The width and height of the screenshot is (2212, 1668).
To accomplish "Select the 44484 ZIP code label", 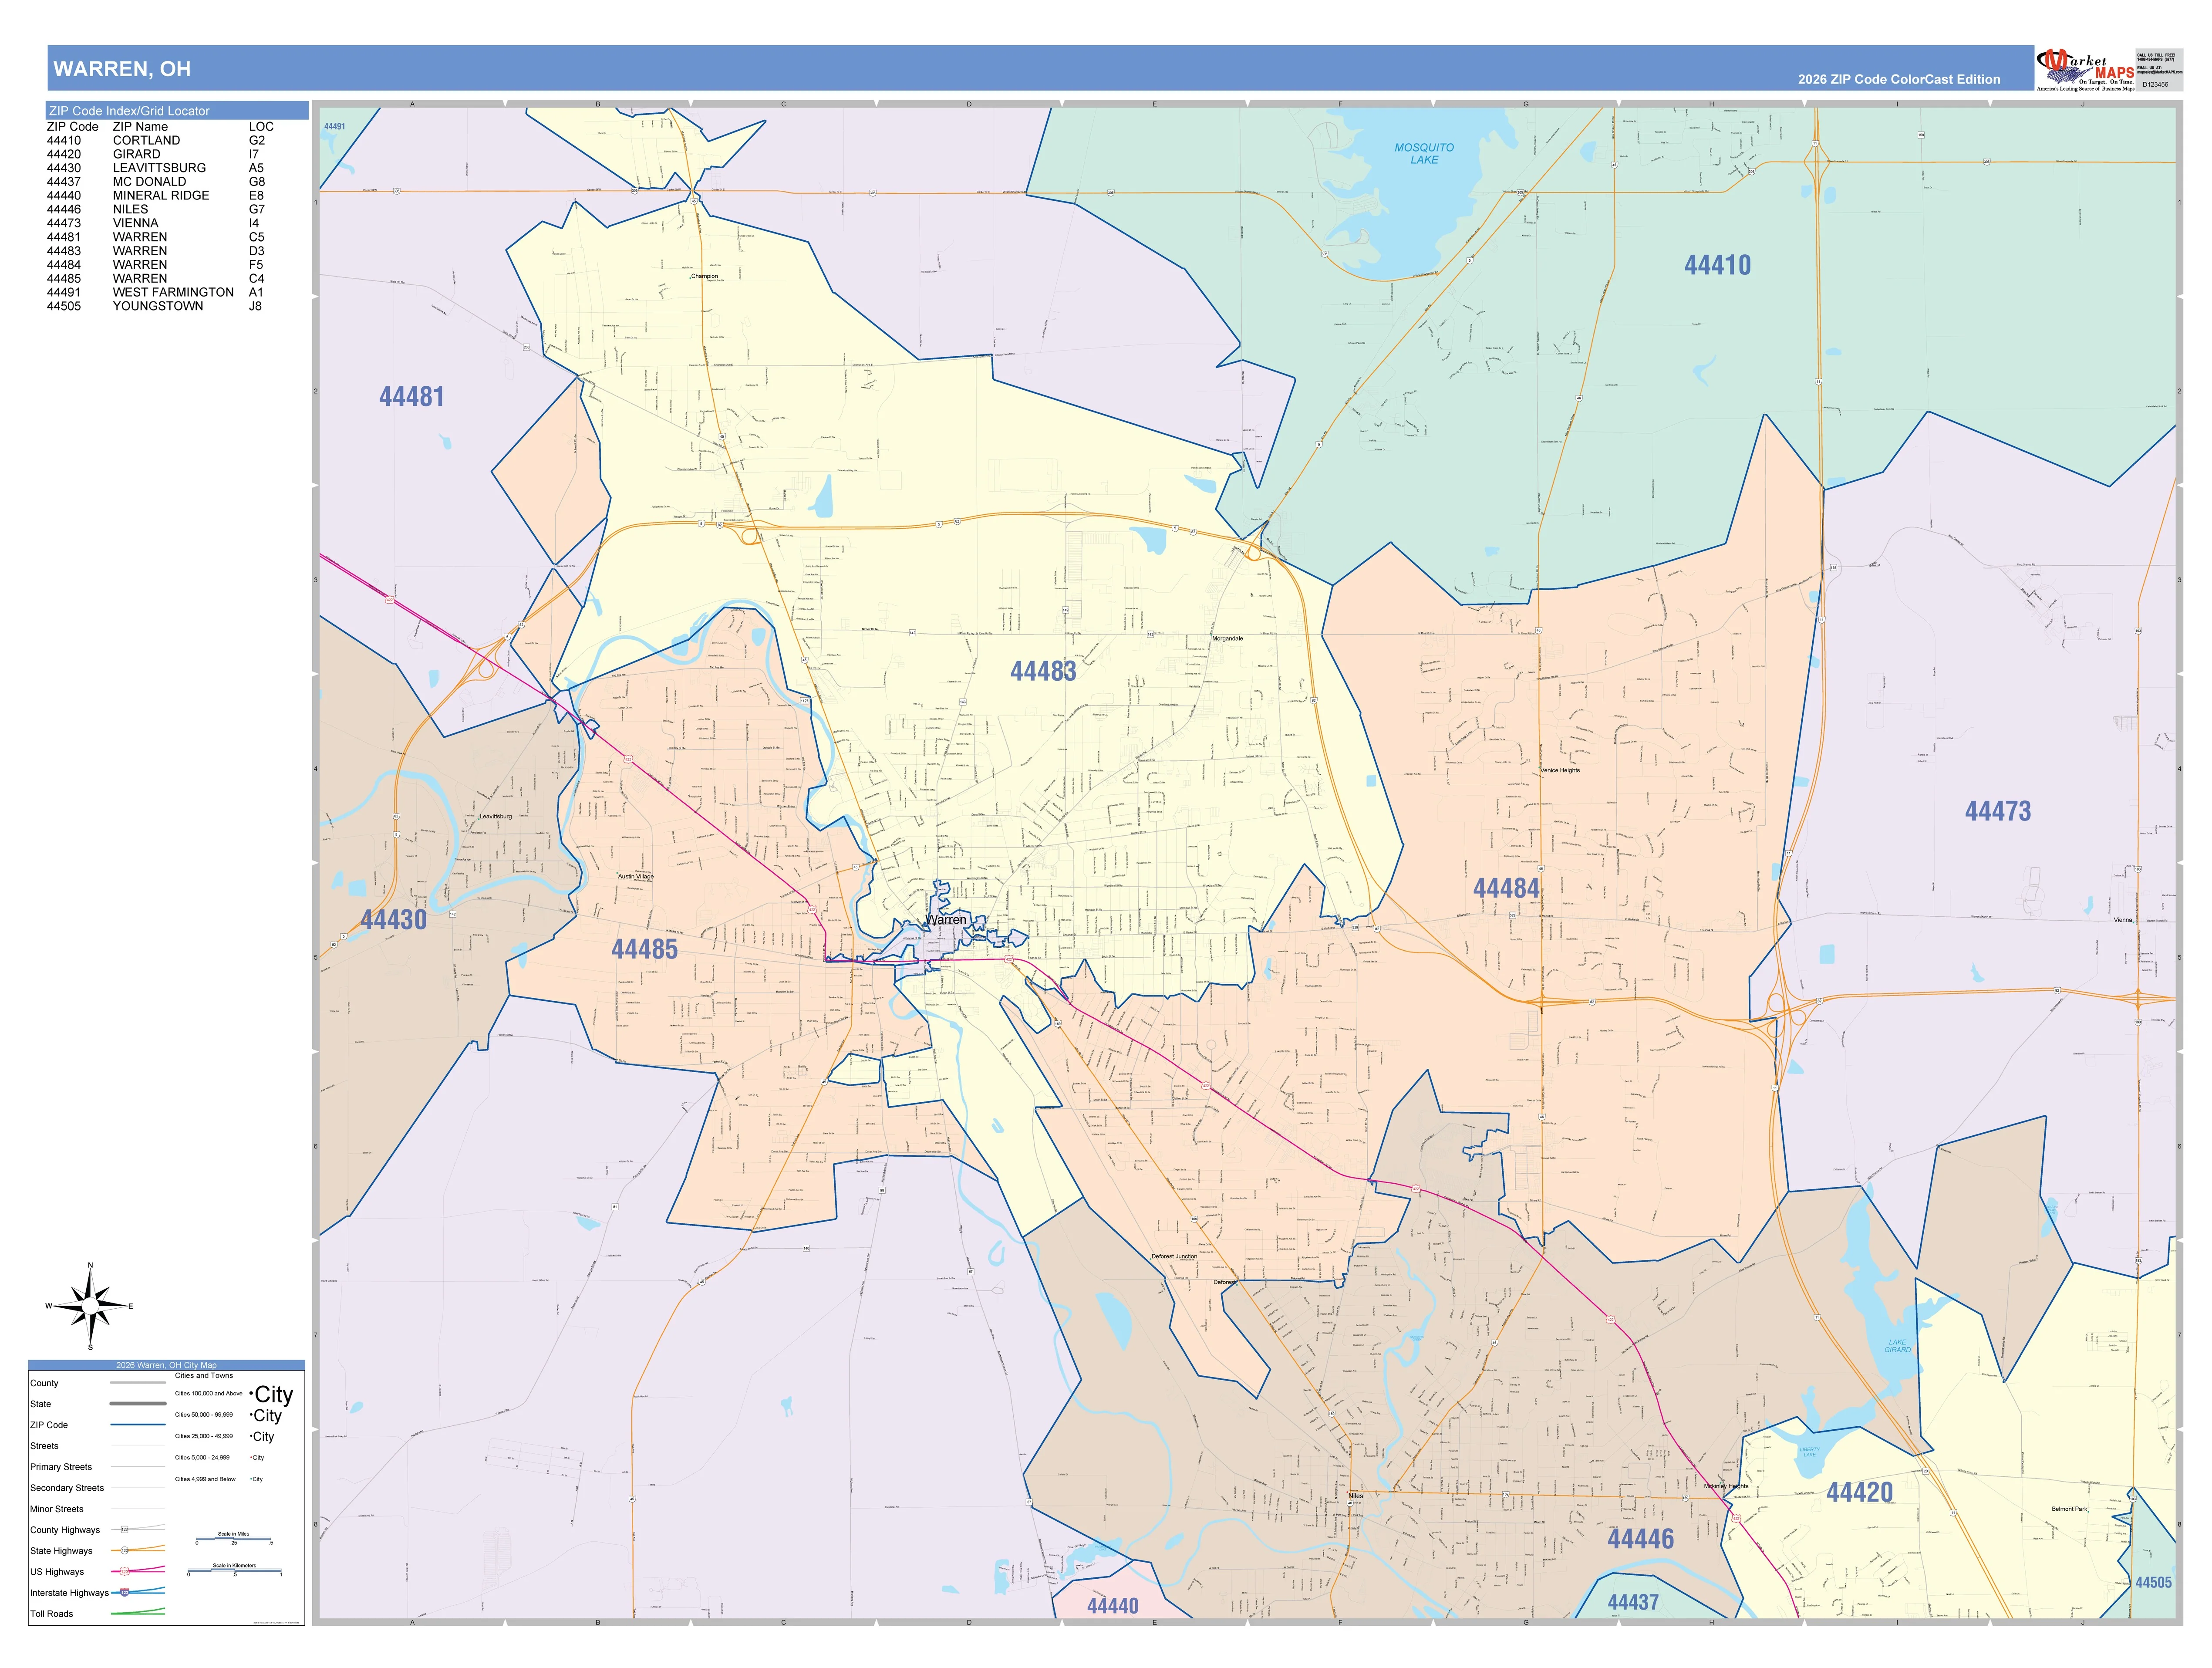I will [x=1506, y=888].
